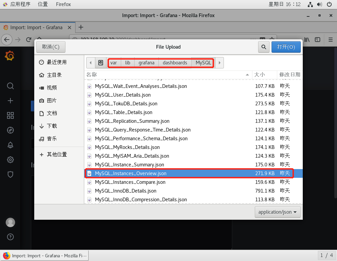The height and width of the screenshot is (261, 337).
Task: Open the 应用程序 menu
Action: pyautogui.click(x=16, y=4)
